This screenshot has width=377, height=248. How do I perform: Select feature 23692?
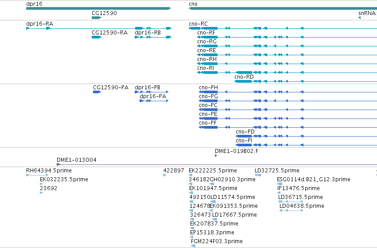point(41,193)
